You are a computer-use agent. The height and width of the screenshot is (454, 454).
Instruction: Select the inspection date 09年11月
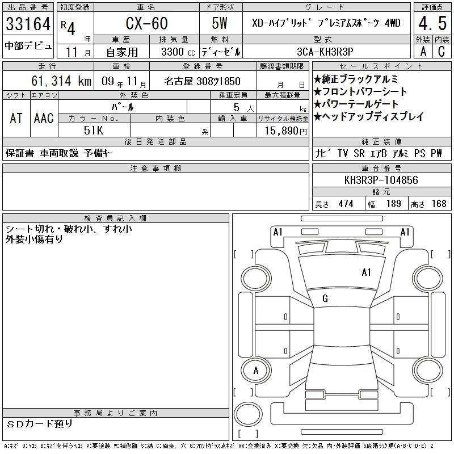point(124,82)
